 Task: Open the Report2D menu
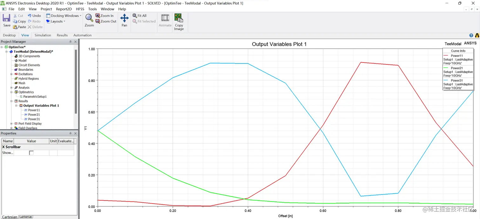(64, 9)
